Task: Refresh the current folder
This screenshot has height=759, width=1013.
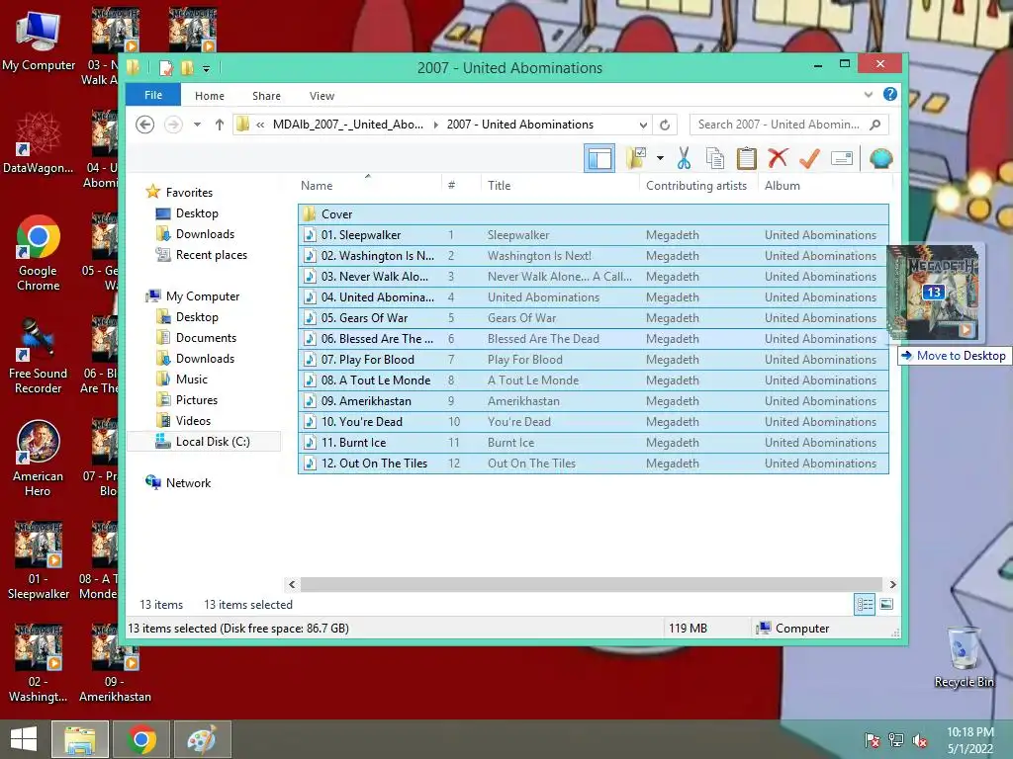Action: click(665, 125)
